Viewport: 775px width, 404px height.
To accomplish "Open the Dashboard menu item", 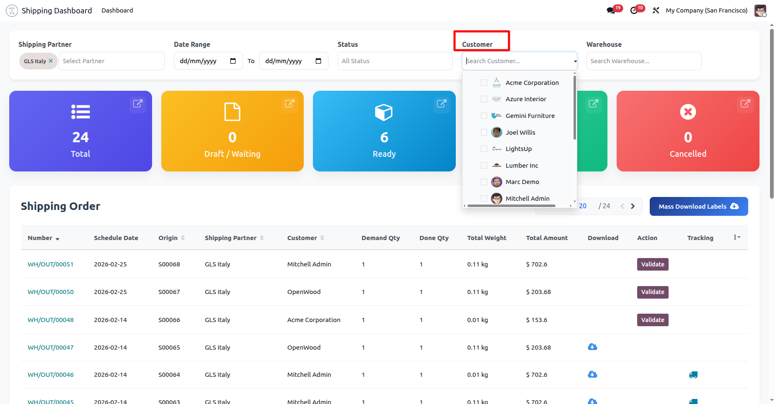I will pyautogui.click(x=117, y=10).
